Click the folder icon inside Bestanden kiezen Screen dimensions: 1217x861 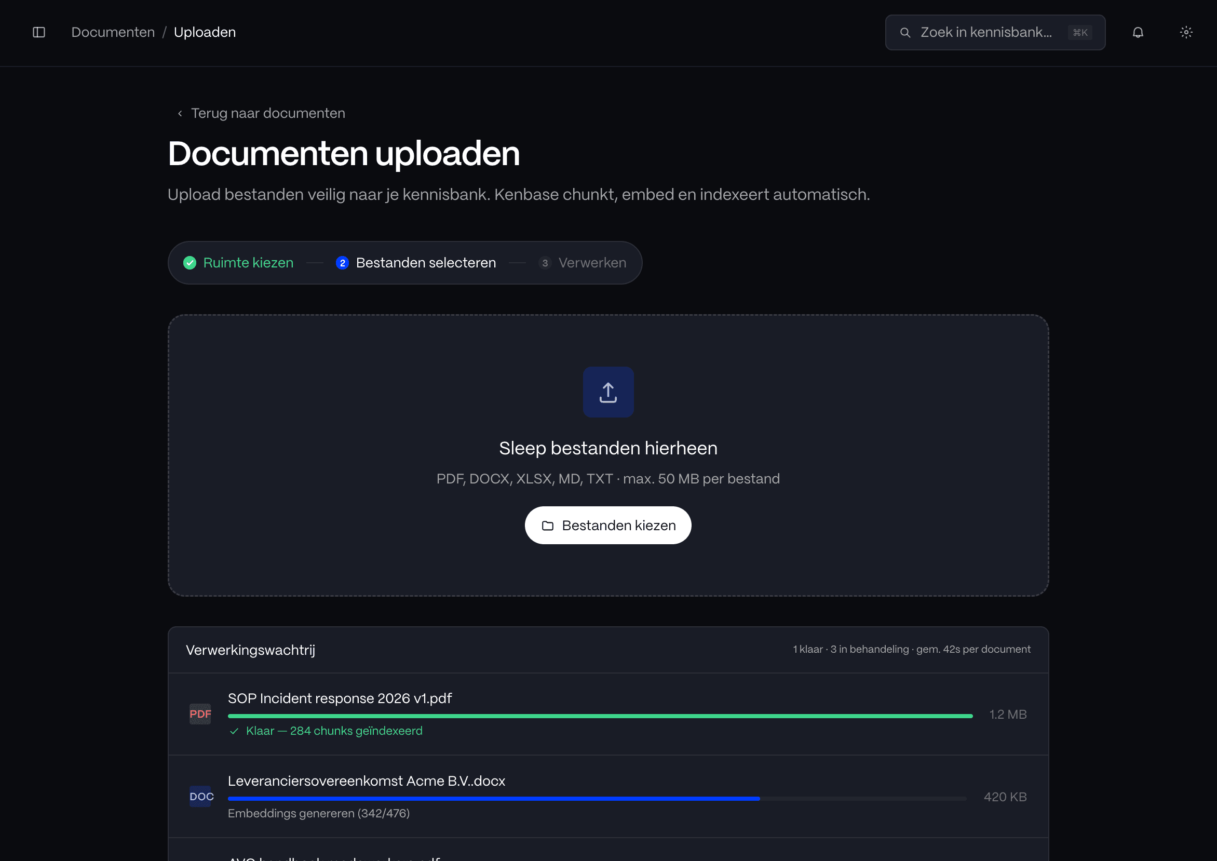pyautogui.click(x=549, y=525)
